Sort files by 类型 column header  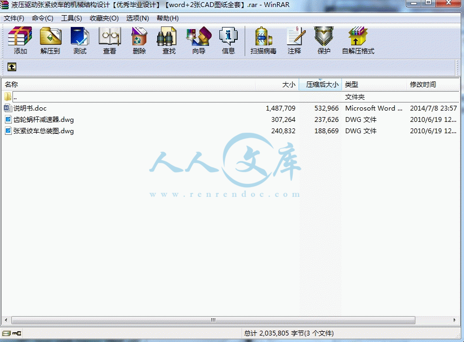[374, 85]
